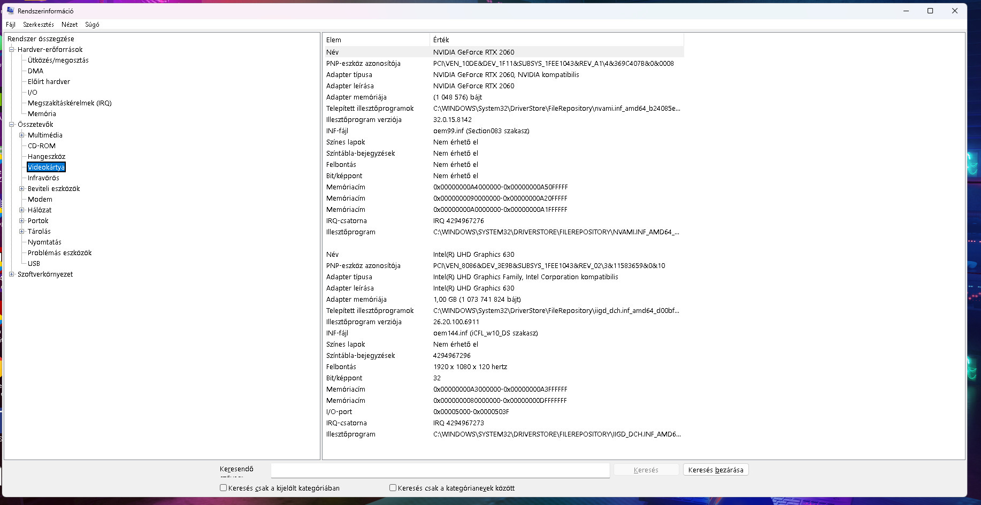Click memory address 0x00000000A3000000-0x00000000A3FFFFFF
The width and height of the screenshot is (981, 505).
[x=500, y=389]
